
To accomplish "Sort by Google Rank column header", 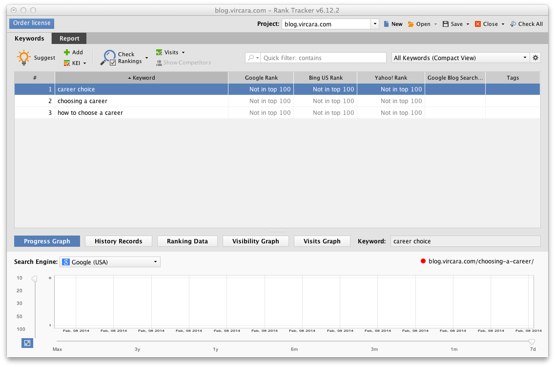I will 261,78.
